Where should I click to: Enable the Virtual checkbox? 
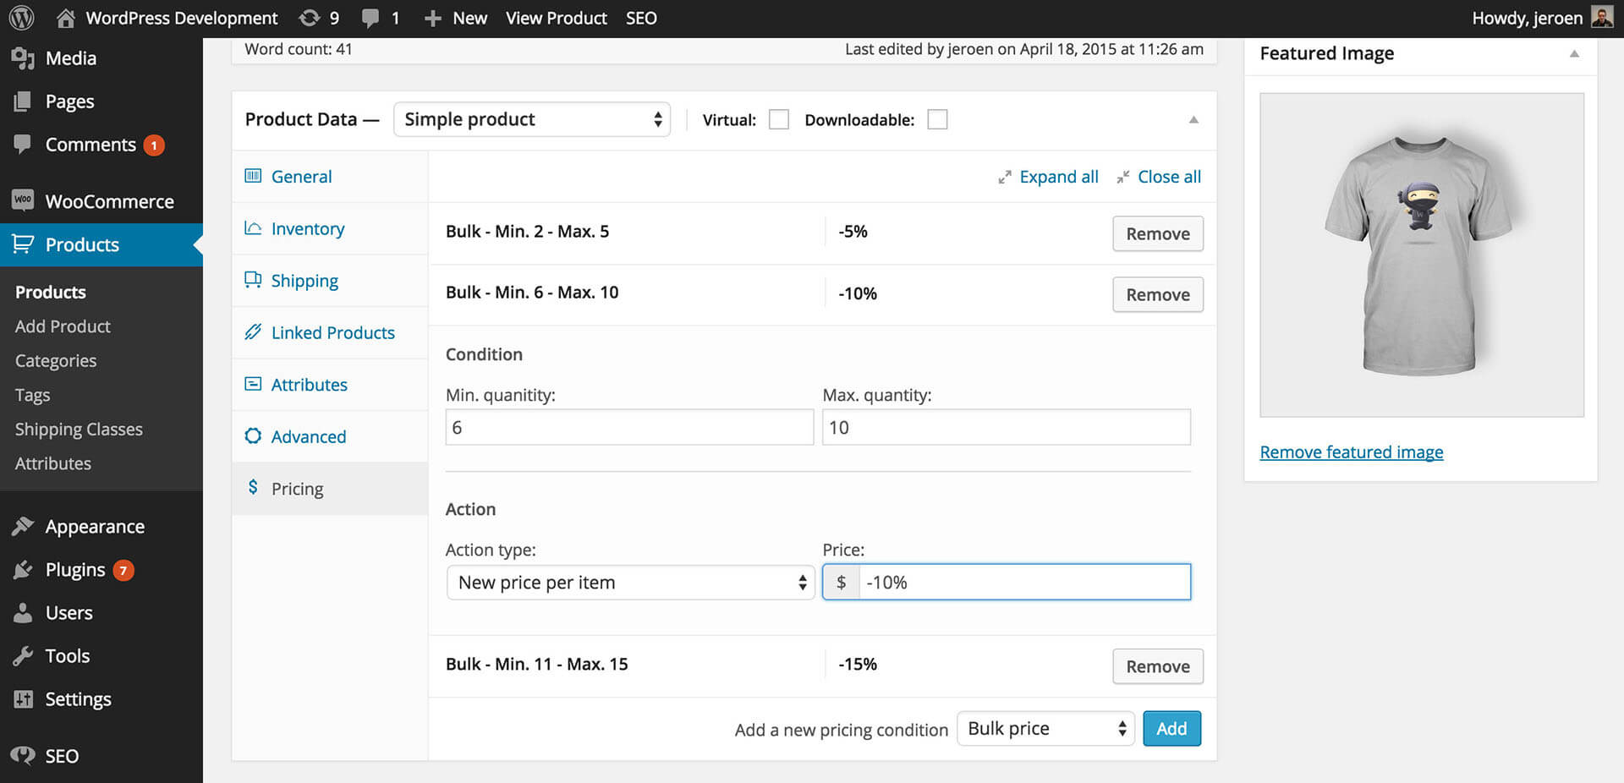coord(779,119)
